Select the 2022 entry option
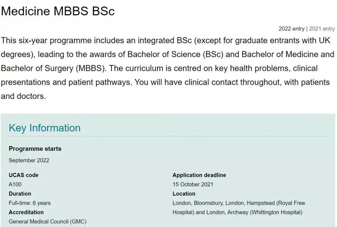This screenshot has height=227, width=337. pos(291,29)
